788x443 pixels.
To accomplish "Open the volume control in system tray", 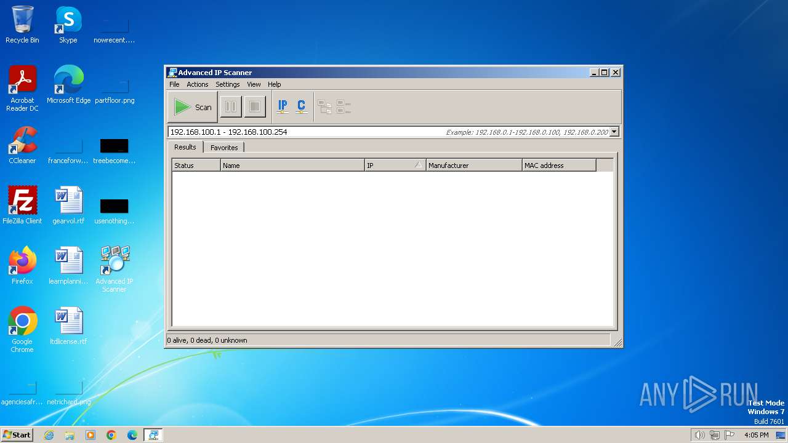I will 699,435.
